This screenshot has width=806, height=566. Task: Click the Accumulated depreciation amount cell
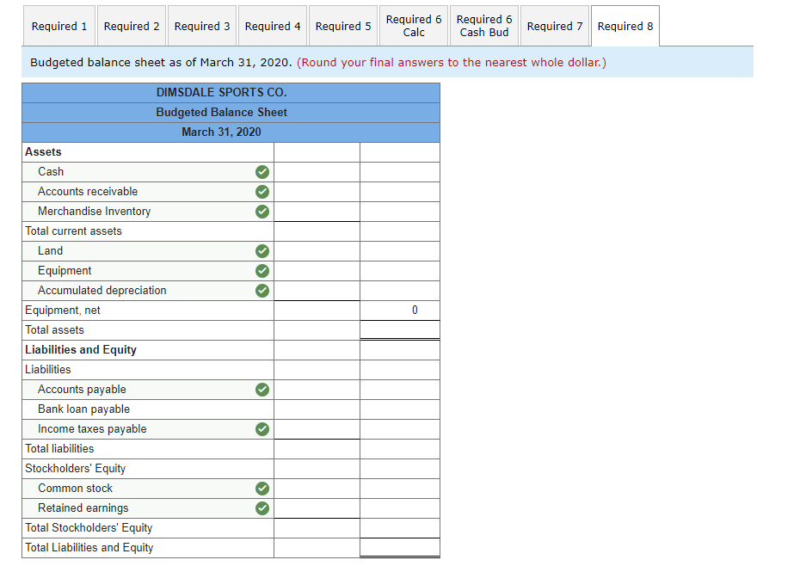(317, 291)
